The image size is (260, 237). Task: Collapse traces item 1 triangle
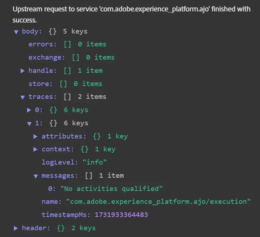click(x=29, y=123)
